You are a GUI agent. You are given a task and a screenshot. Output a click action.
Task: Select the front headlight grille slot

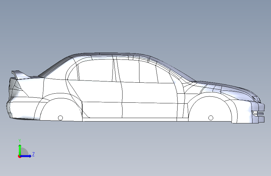click(258, 113)
